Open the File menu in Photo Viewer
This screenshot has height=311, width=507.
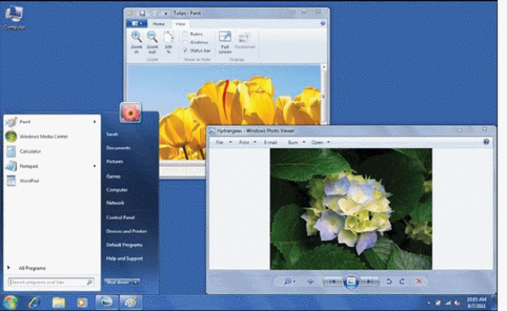(x=223, y=142)
